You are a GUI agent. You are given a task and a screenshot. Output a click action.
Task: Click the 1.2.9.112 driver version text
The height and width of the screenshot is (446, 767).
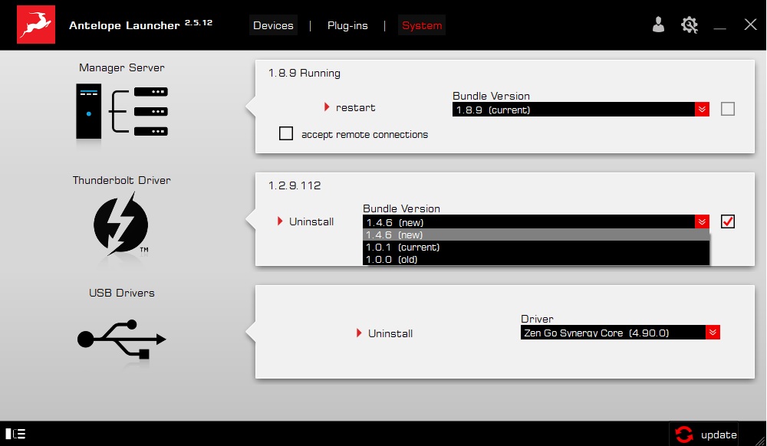pyautogui.click(x=295, y=185)
